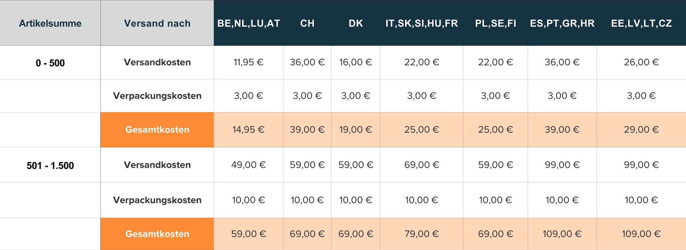The image size is (686, 250).
Task: Click the 16,00 € cell for DK
Action: point(356,62)
